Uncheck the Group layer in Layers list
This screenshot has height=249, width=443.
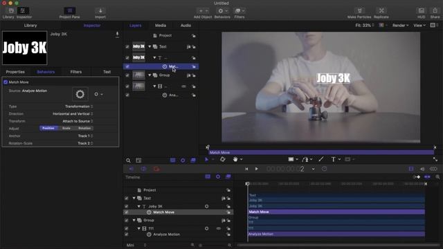coord(127,75)
